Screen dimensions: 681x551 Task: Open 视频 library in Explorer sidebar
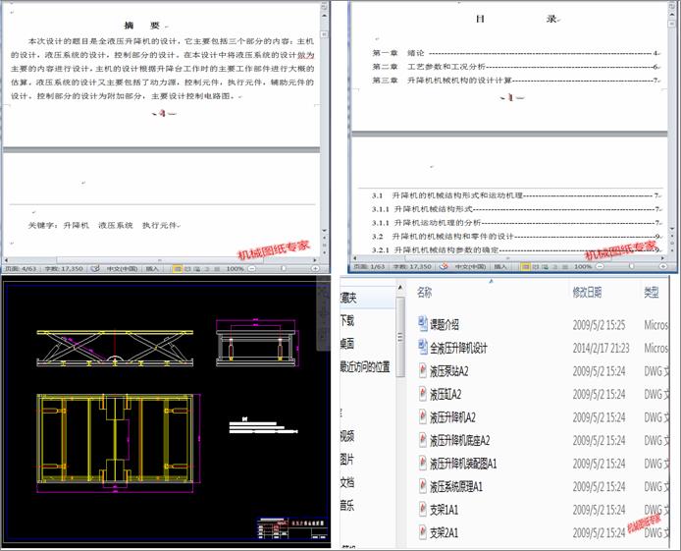click(x=347, y=436)
